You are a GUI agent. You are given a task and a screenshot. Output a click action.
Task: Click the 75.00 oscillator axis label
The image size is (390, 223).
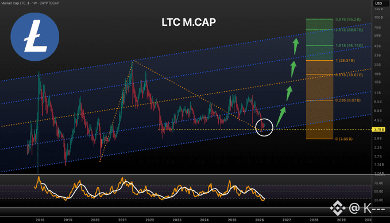click(x=379, y=183)
